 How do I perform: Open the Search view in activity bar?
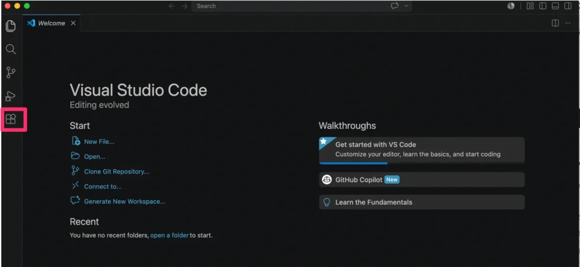(11, 49)
